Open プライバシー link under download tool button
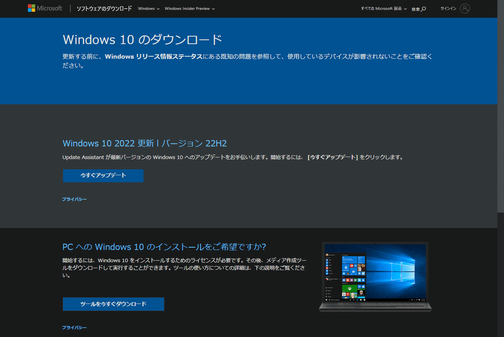Image resolution: width=504 pixels, height=337 pixels. tap(74, 327)
